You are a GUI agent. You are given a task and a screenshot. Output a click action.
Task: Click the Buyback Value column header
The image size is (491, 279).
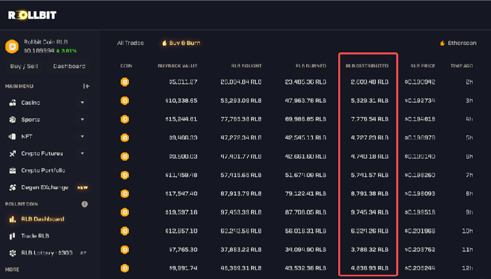tap(177, 66)
